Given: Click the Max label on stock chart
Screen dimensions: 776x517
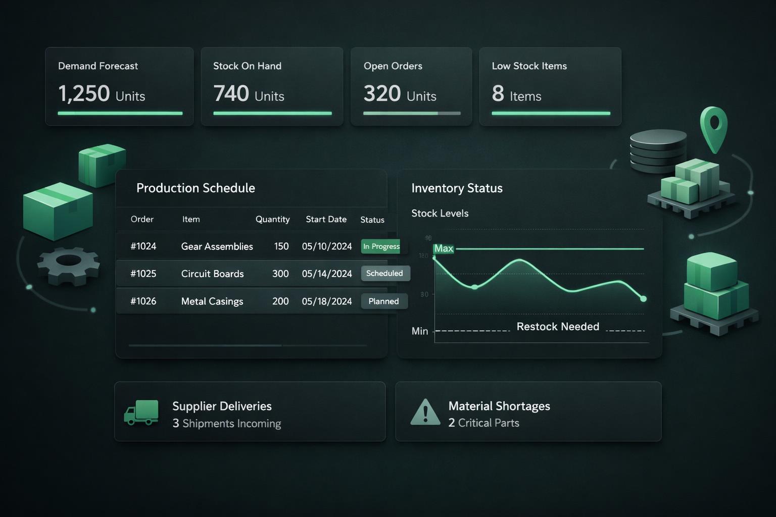Looking at the screenshot, I should [444, 248].
